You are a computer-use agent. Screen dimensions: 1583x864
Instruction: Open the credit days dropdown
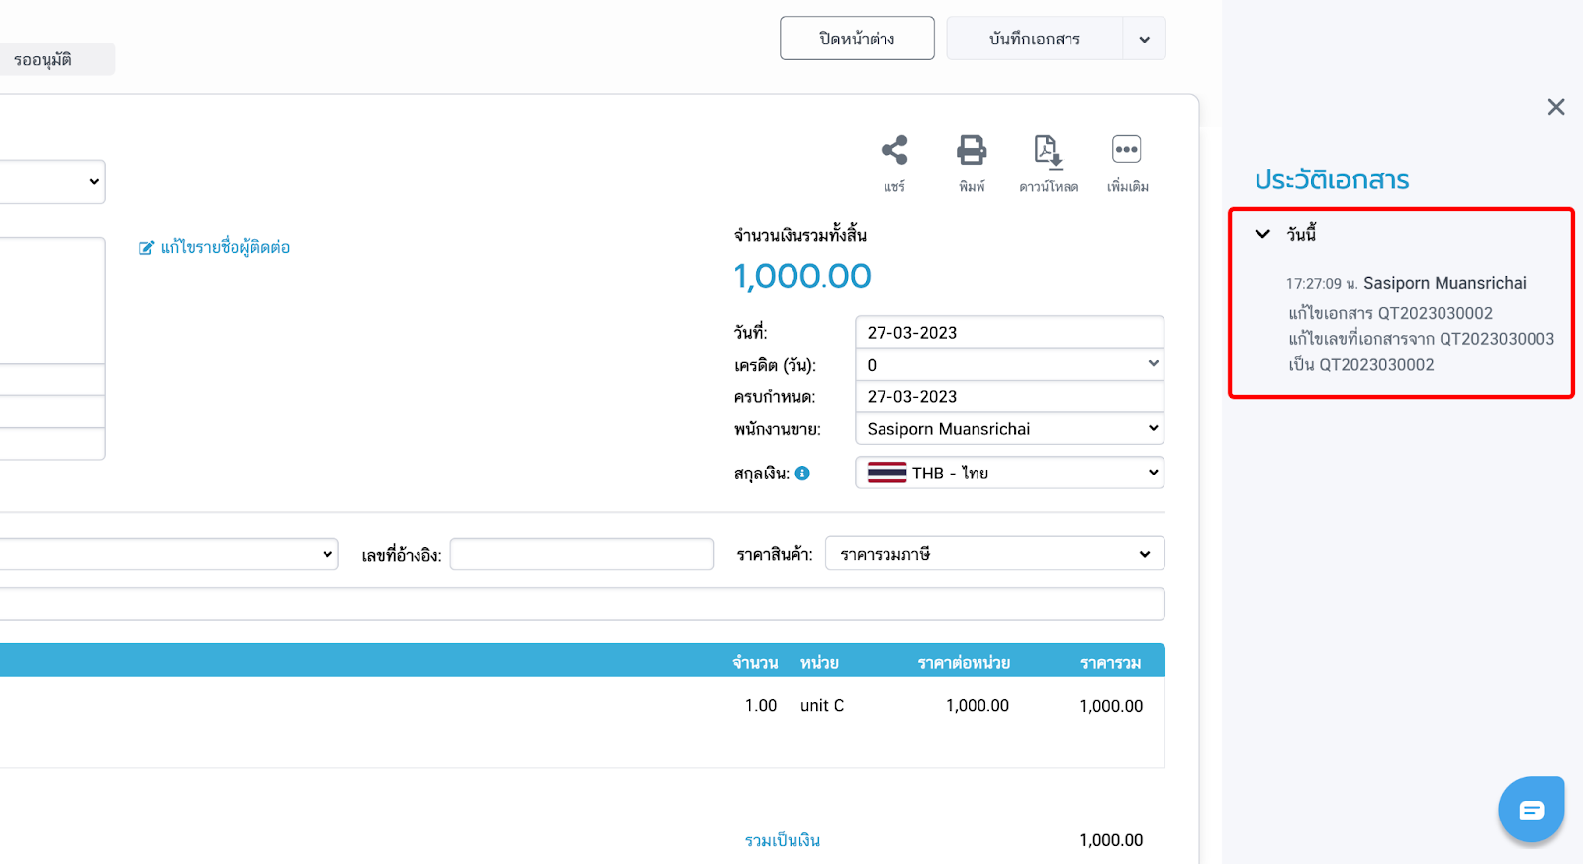tap(1009, 365)
